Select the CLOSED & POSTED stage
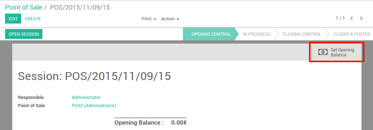This screenshot has width=373, height=130. [x=351, y=34]
